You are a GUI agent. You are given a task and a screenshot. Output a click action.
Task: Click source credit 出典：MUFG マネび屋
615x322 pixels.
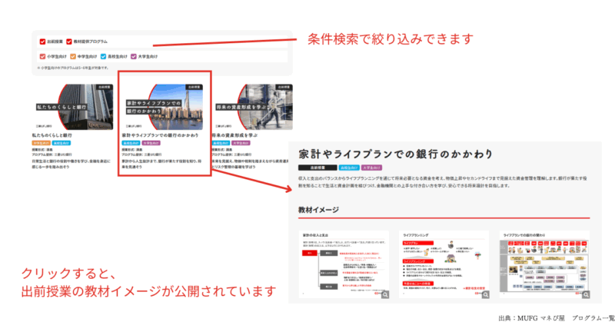tap(531, 318)
